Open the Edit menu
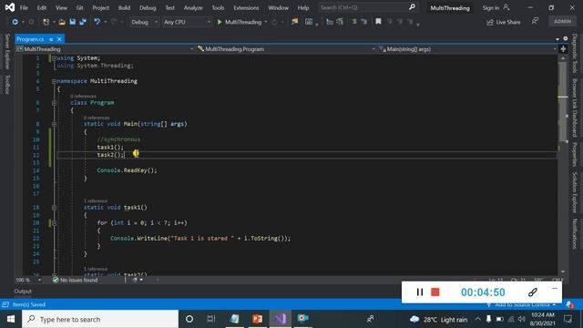Image resolution: width=583 pixels, height=328 pixels. [42, 7]
